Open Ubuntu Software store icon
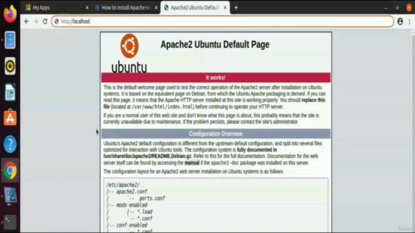 (x=10, y=118)
